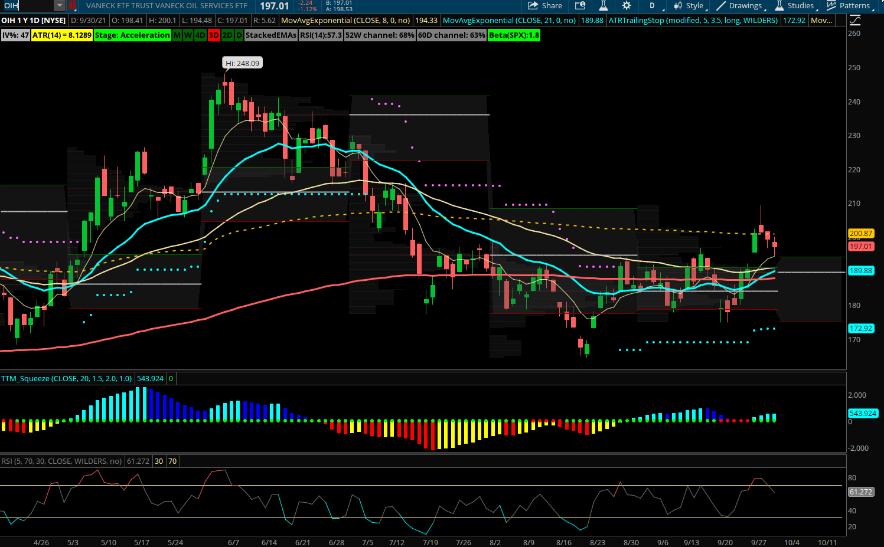Click the 60D channel: 63% label
884x547 pixels.
click(452, 35)
